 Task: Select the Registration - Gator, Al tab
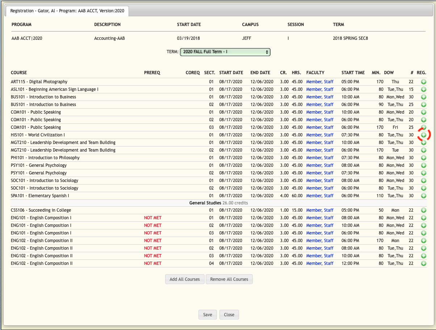(x=67, y=11)
